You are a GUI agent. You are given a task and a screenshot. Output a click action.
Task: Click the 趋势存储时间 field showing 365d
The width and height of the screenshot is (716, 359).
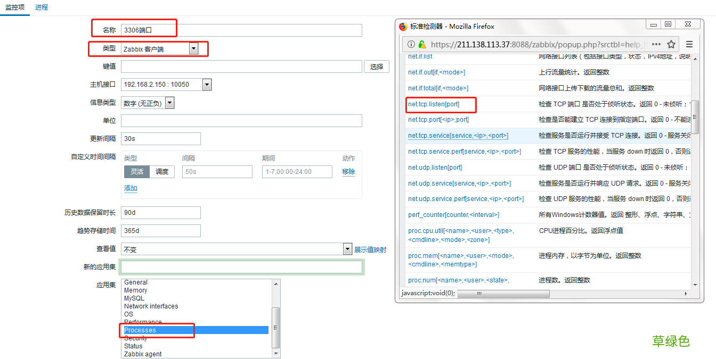(x=161, y=231)
